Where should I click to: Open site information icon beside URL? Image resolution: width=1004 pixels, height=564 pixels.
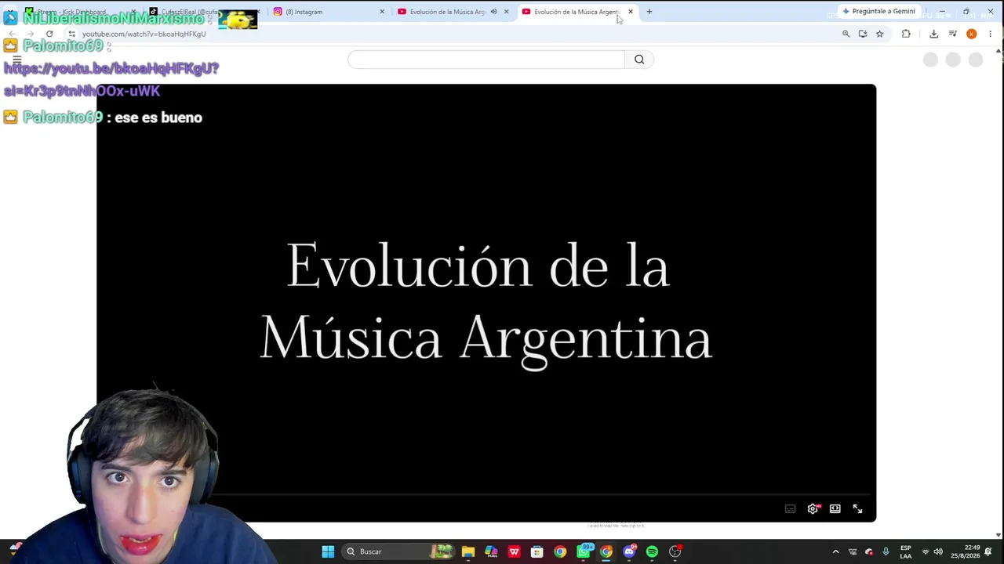tap(71, 34)
